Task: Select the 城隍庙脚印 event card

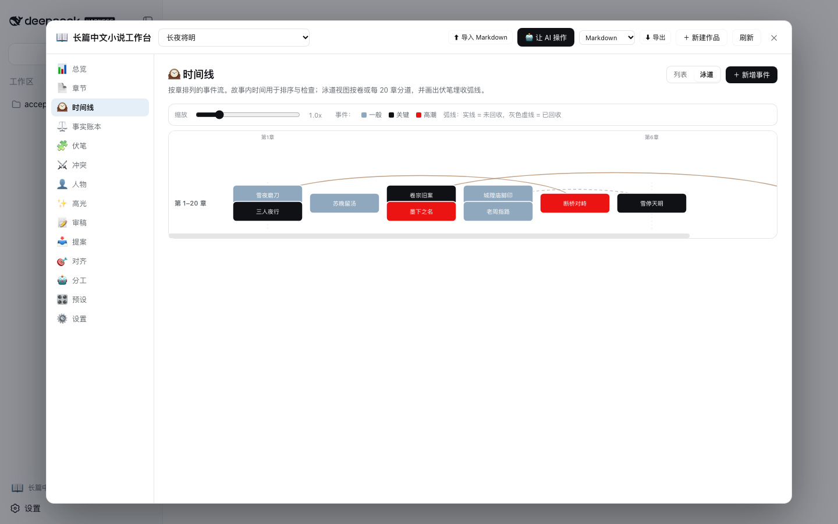Action: coord(498,193)
